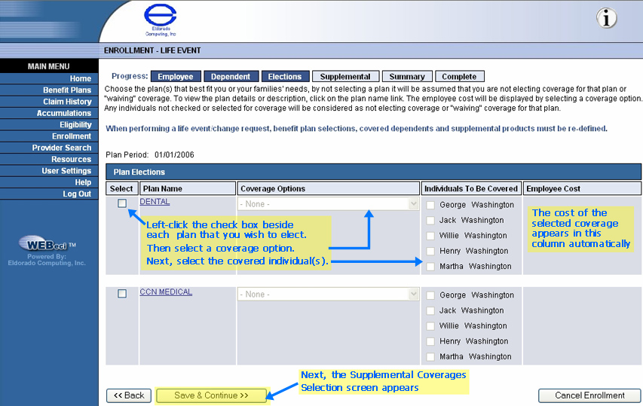The height and width of the screenshot is (406, 643).
Task: Go to Claim History in the main menu
Action: (x=67, y=102)
